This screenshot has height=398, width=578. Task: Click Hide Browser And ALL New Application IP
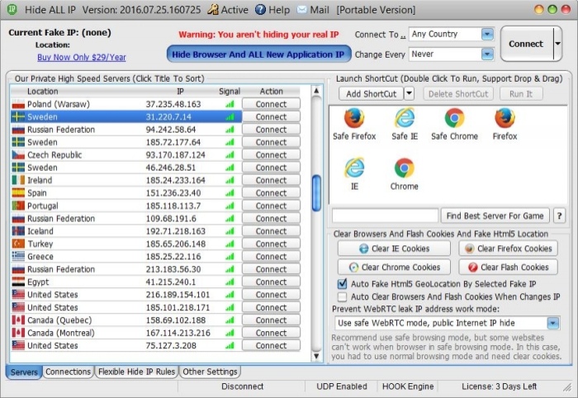(258, 54)
